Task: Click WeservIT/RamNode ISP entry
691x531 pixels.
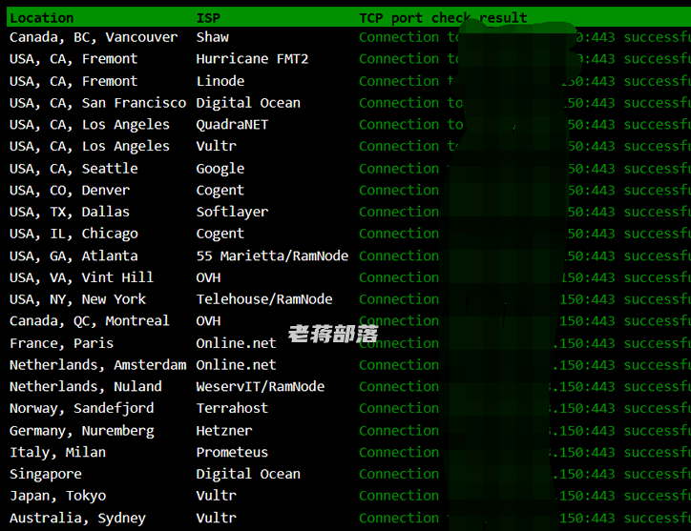Action: pos(261,387)
